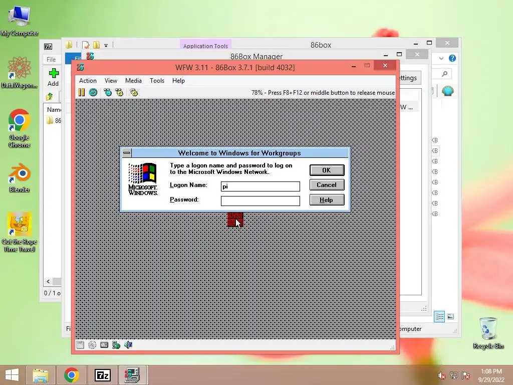Click the 7z icon in the 7-Zip title bar
The image size is (513, 385).
(48, 47)
